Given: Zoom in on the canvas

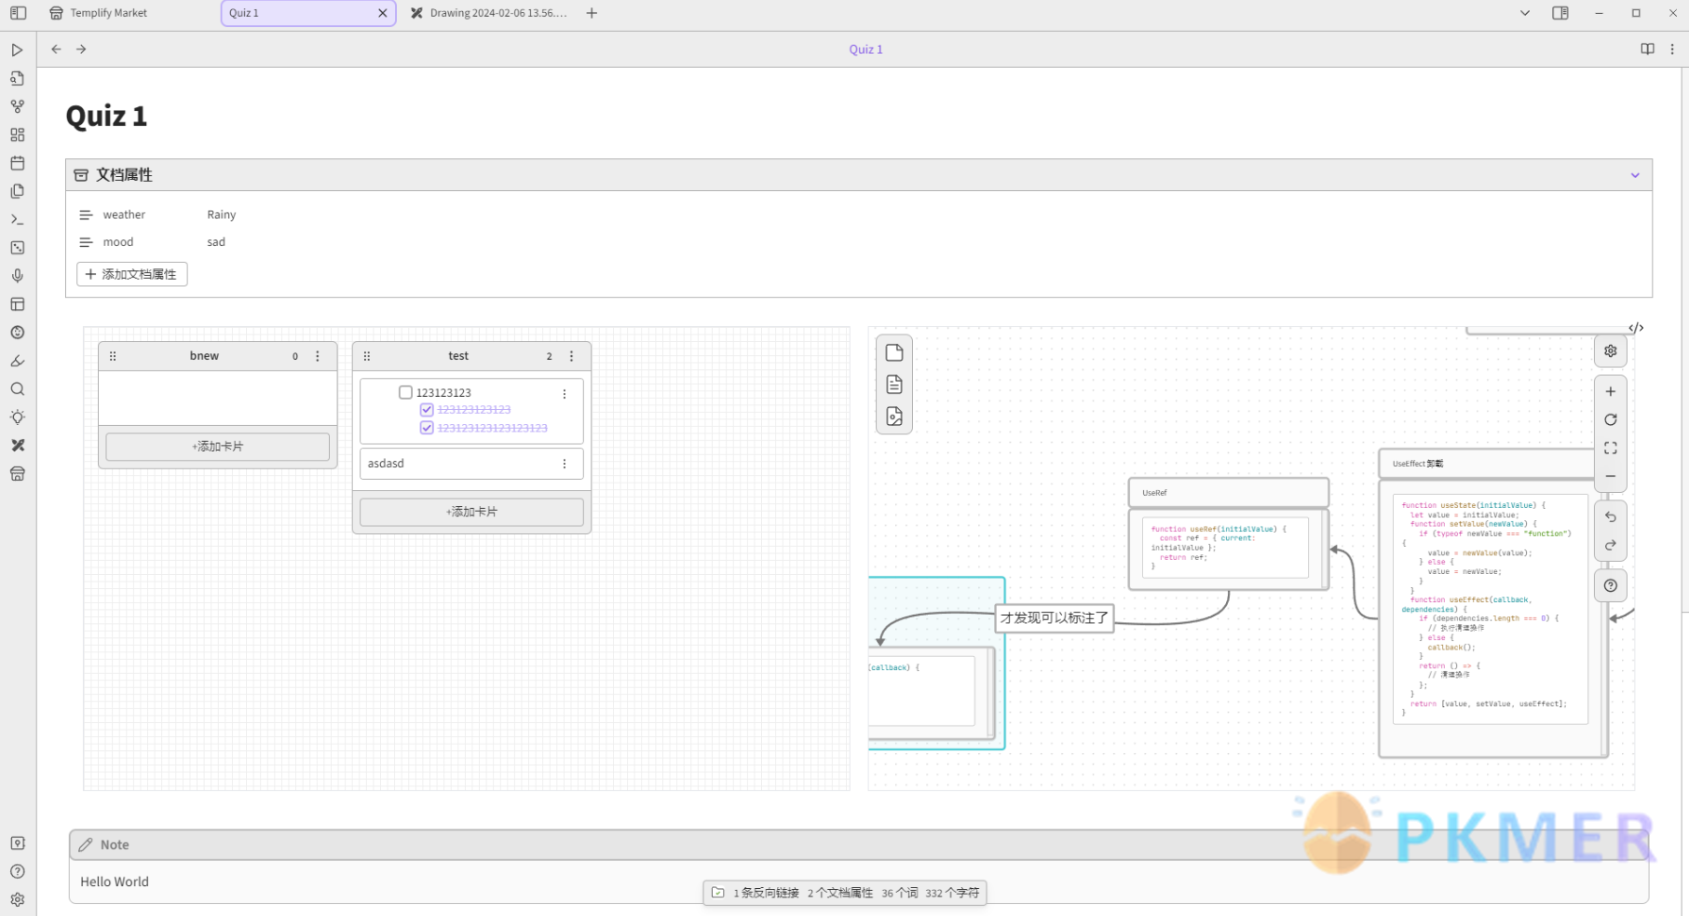Looking at the screenshot, I should 1611,392.
